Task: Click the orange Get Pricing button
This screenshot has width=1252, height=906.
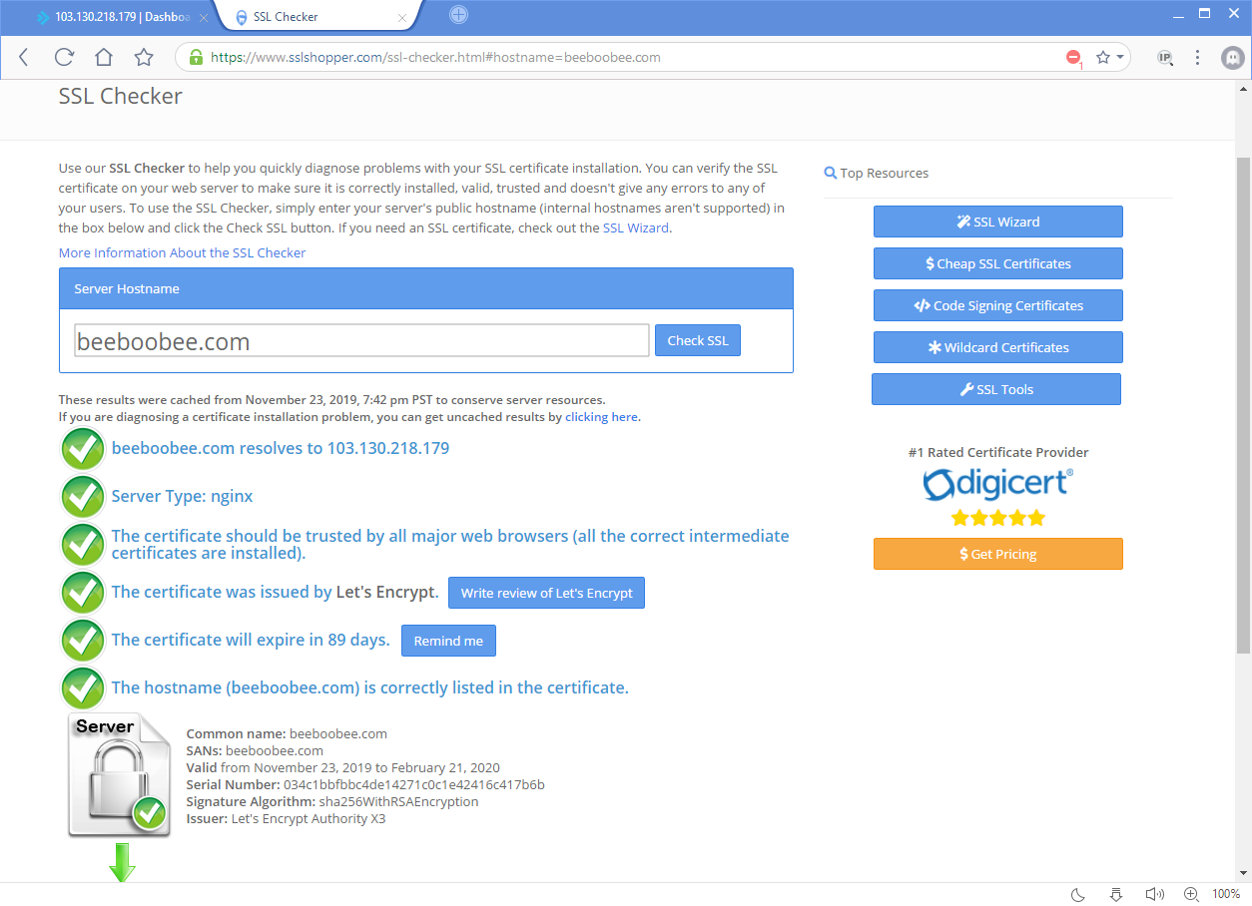Action: pyautogui.click(x=997, y=554)
